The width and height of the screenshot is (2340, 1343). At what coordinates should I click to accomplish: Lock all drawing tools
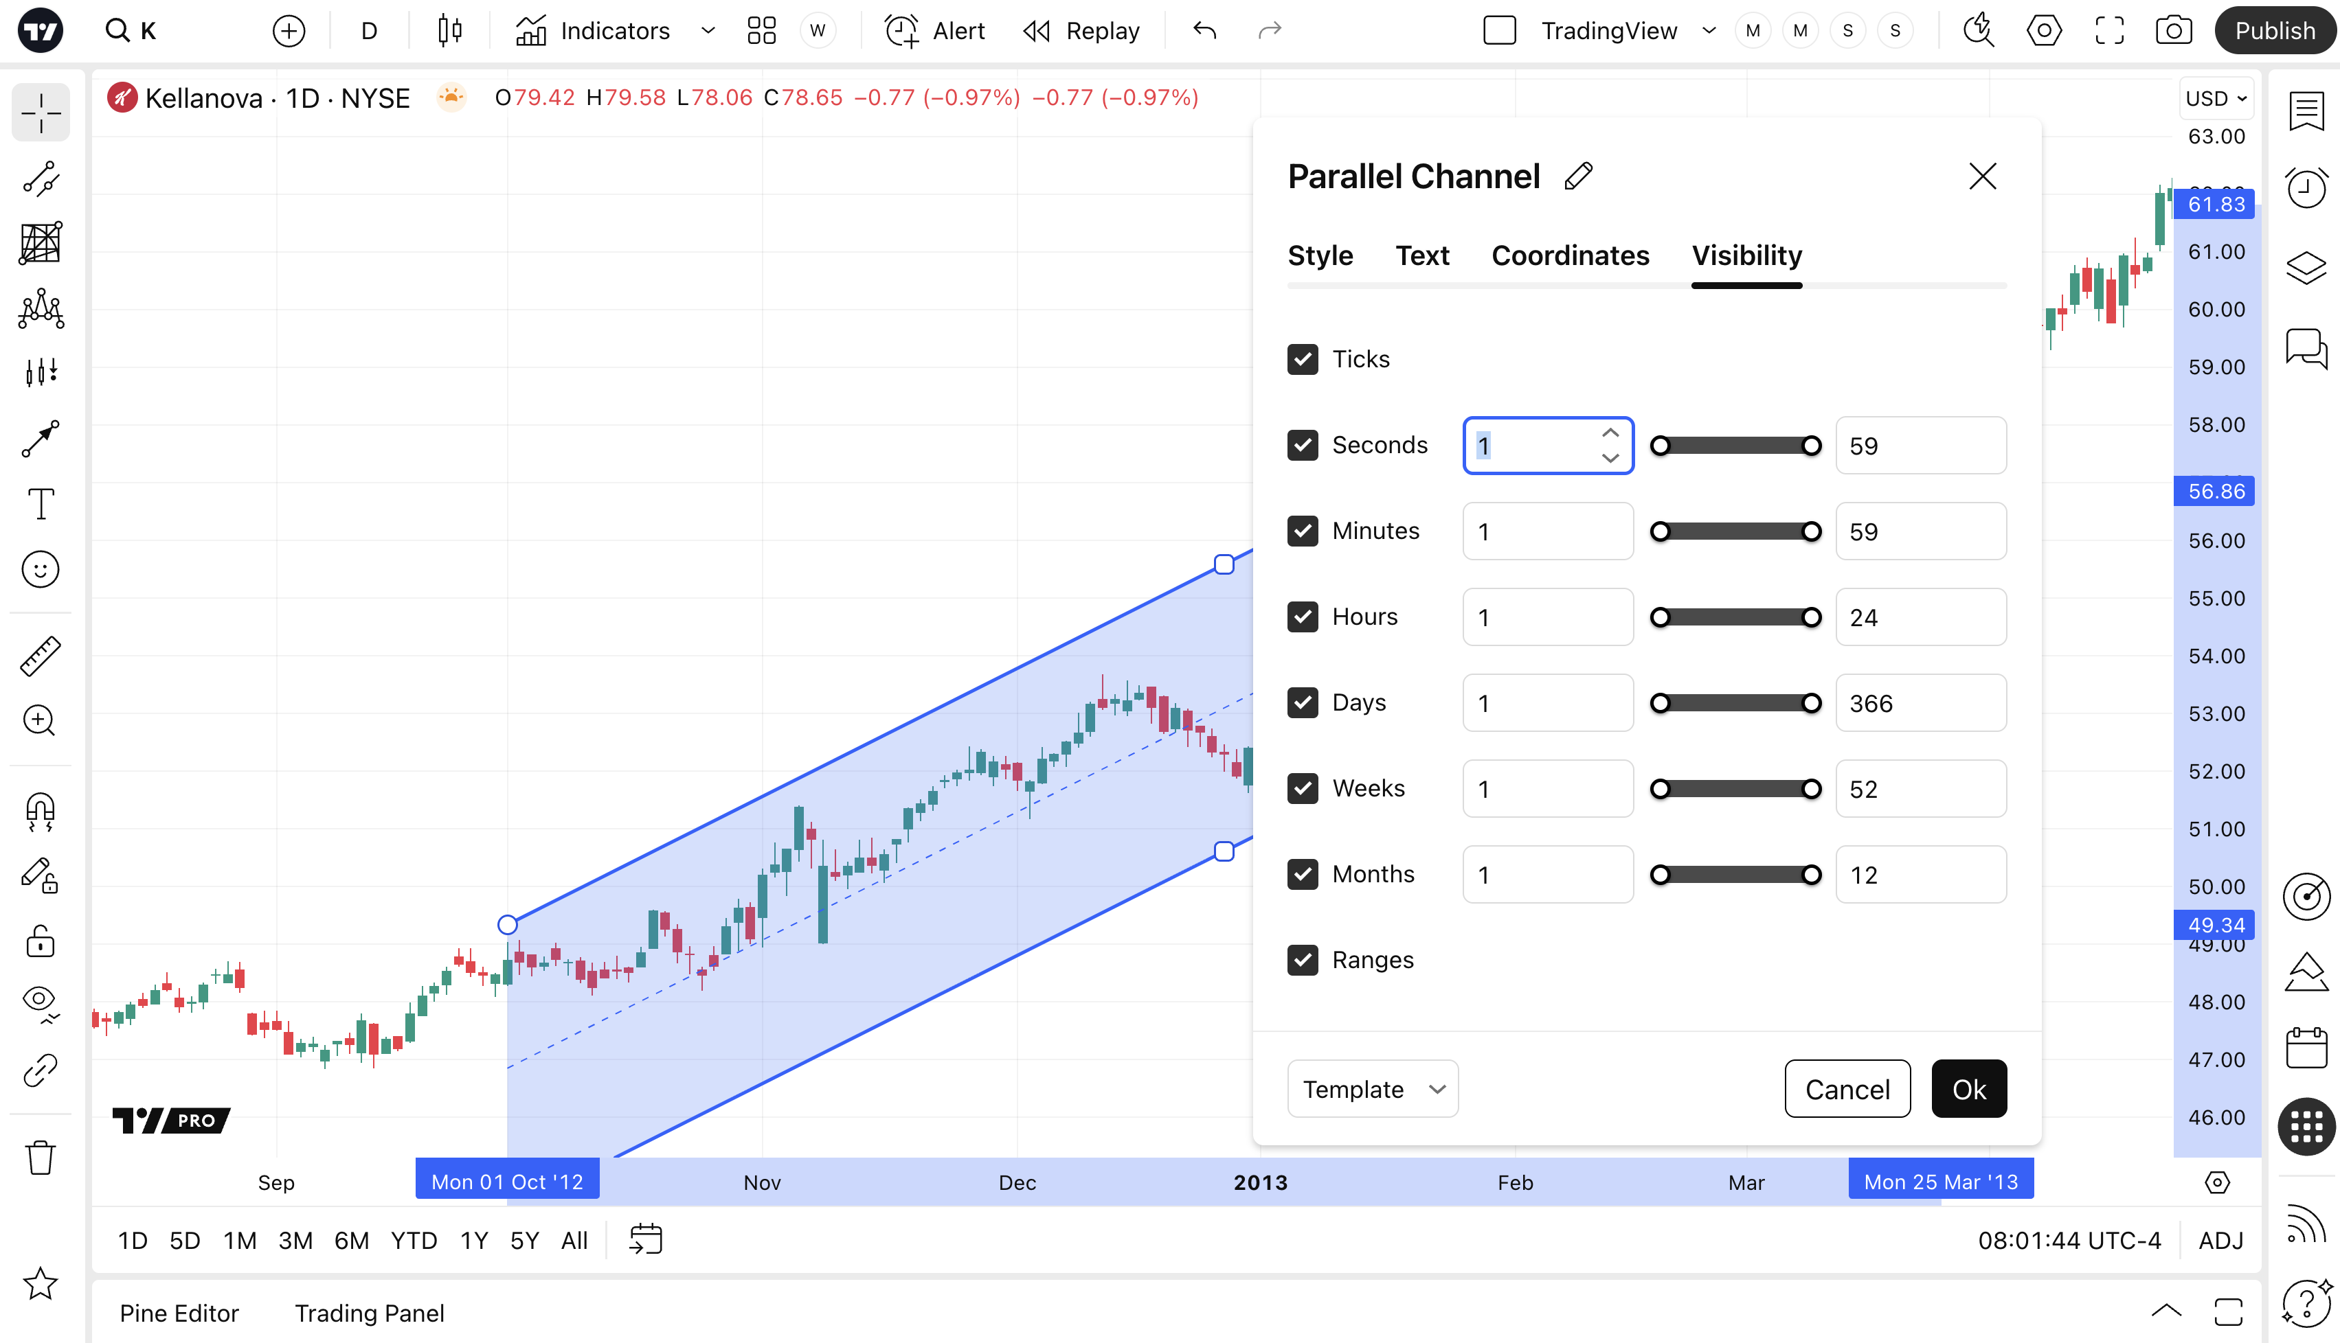pyautogui.click(x=41, y=942)
